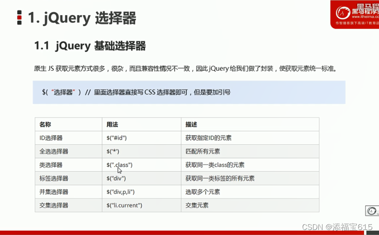Click the $("div") usage cell
The image size is (379, 235).
(142, 179)
